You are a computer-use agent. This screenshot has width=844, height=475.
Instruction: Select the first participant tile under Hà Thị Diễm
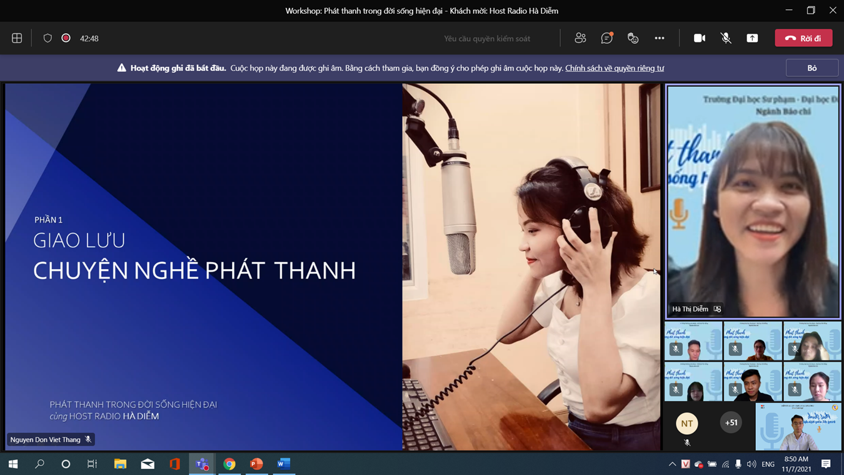pos(693,342)
